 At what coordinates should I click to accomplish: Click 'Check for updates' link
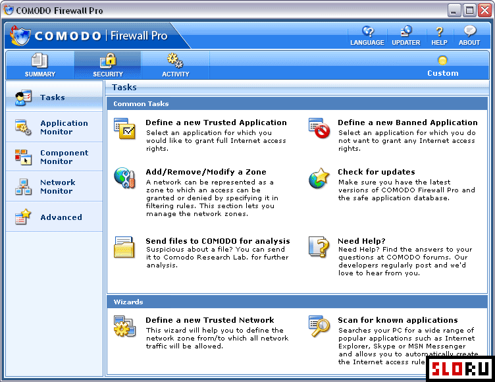click(x=377, y=172)
